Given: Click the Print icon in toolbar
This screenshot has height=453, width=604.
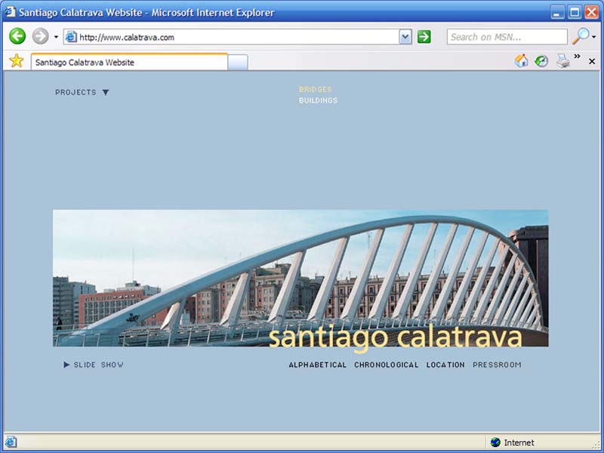Looking at the screenshot, I should [562, 61].
